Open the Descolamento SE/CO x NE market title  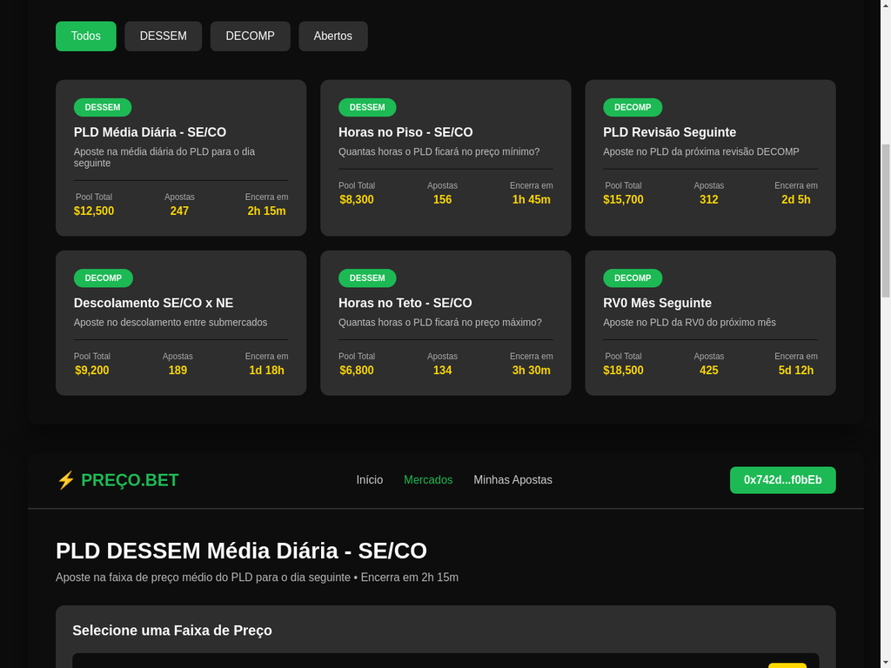point(153,303)
